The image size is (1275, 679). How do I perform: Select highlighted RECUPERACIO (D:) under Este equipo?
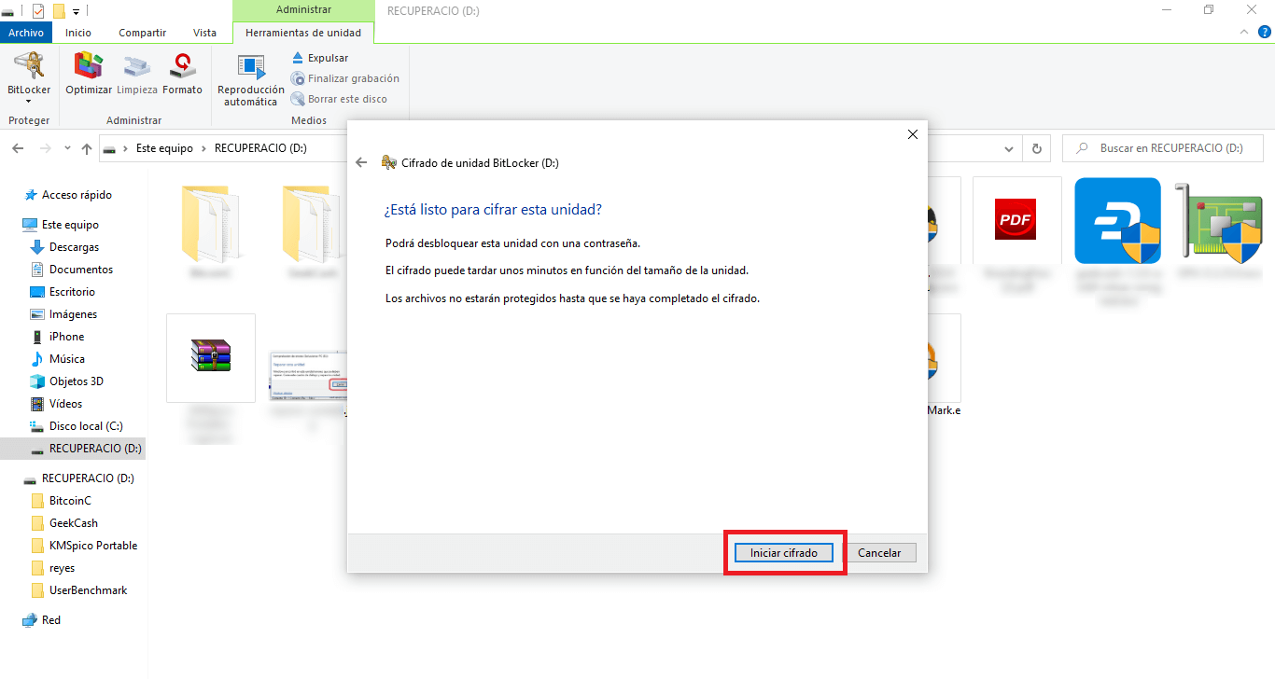coord(73,449)
